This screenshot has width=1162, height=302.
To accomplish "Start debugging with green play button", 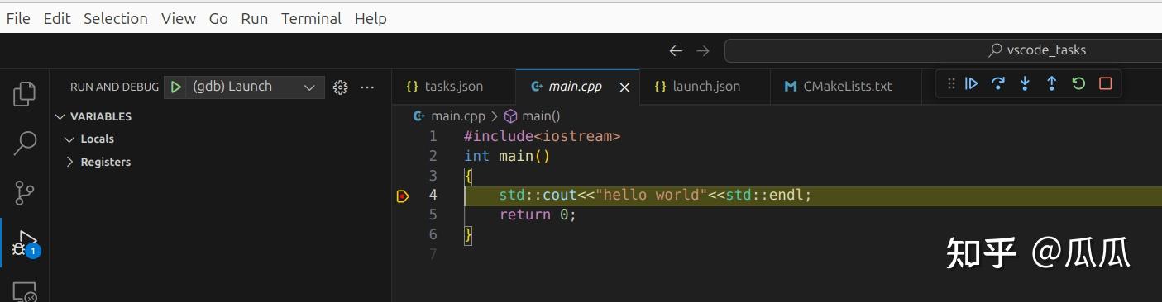I will [175, 87].
